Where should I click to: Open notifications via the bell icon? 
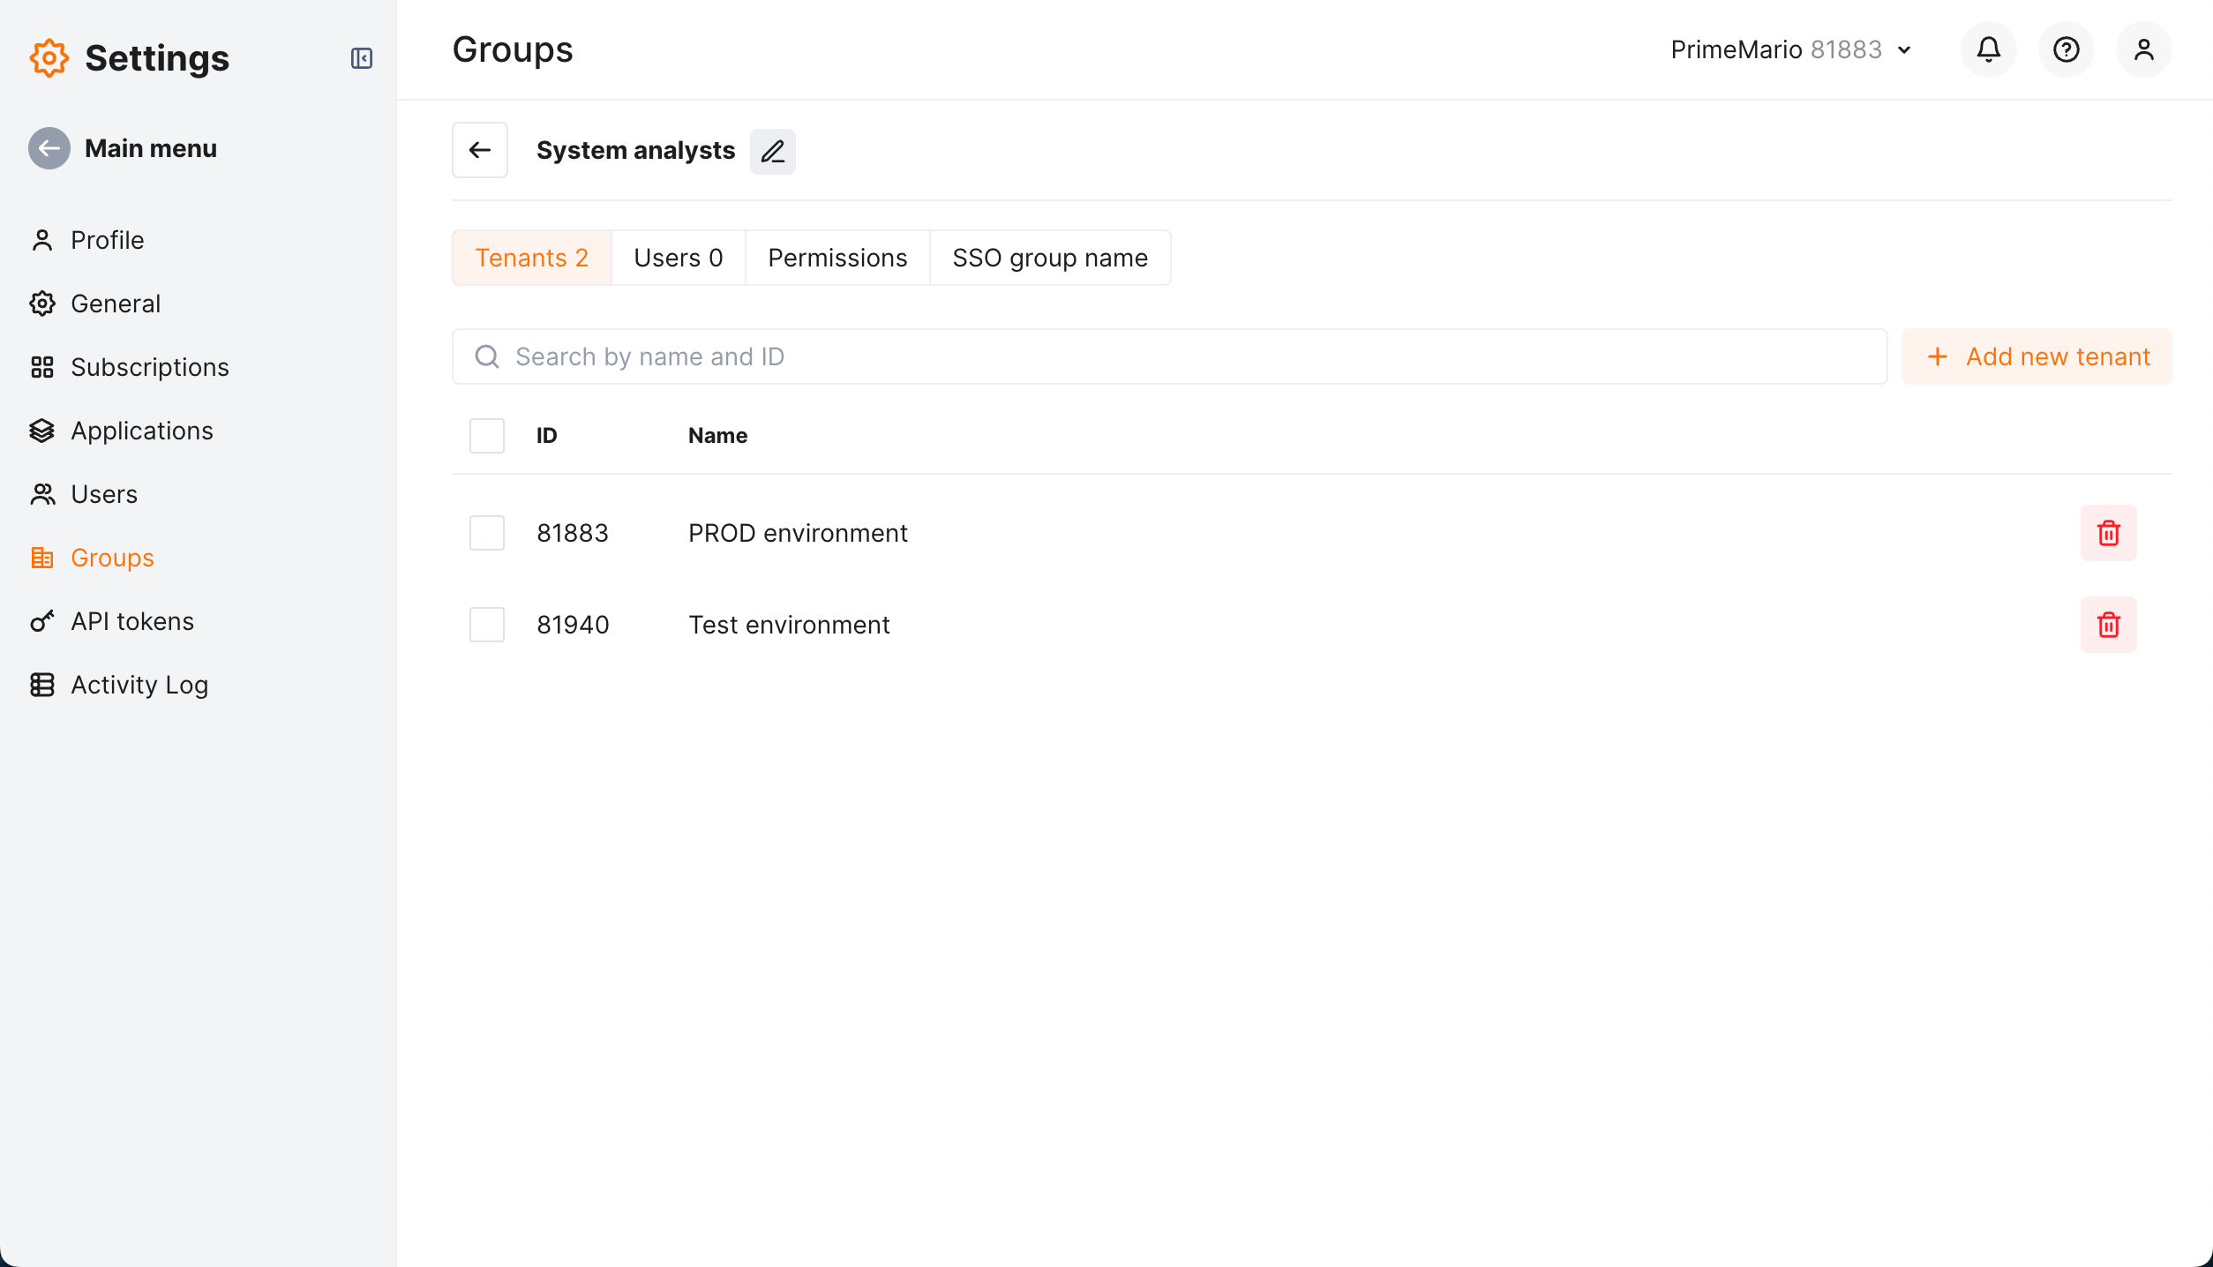(x=1987, y=49)
